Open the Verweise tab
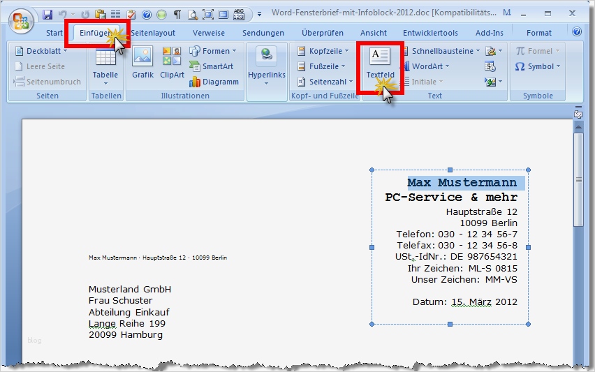This screenshot has width=595, height=372. 209,33
